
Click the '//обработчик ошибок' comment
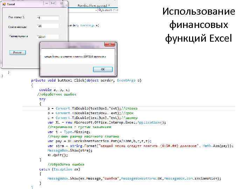pos(57,94)
